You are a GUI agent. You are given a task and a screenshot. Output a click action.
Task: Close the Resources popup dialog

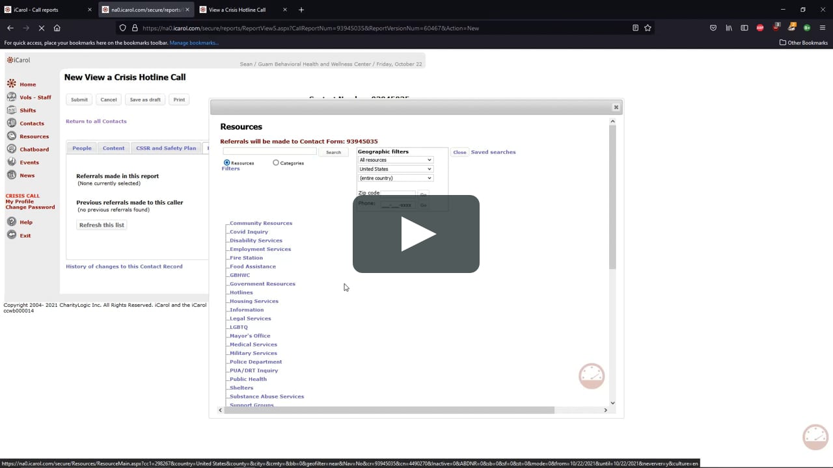pyautogui.click(x=616, y=107)
